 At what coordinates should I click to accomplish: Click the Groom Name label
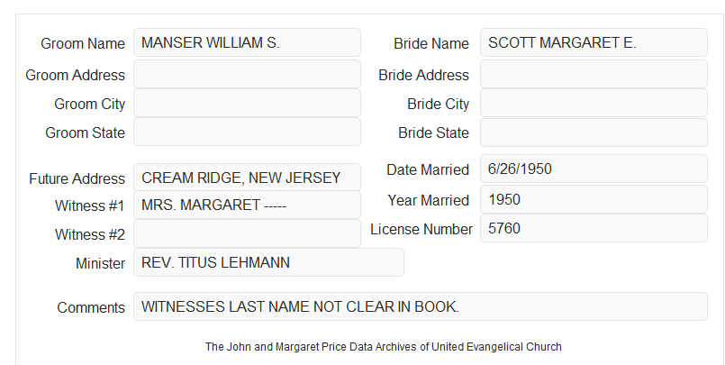[x=83, y=43]
